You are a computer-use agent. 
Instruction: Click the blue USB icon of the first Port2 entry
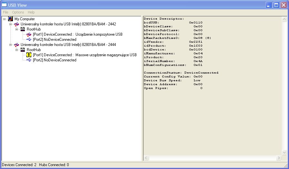(29, 39)
